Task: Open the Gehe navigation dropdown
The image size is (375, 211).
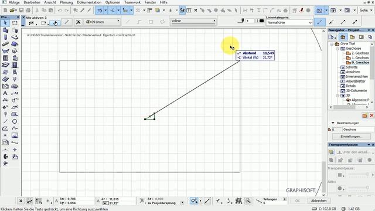Action: (366, 11)
